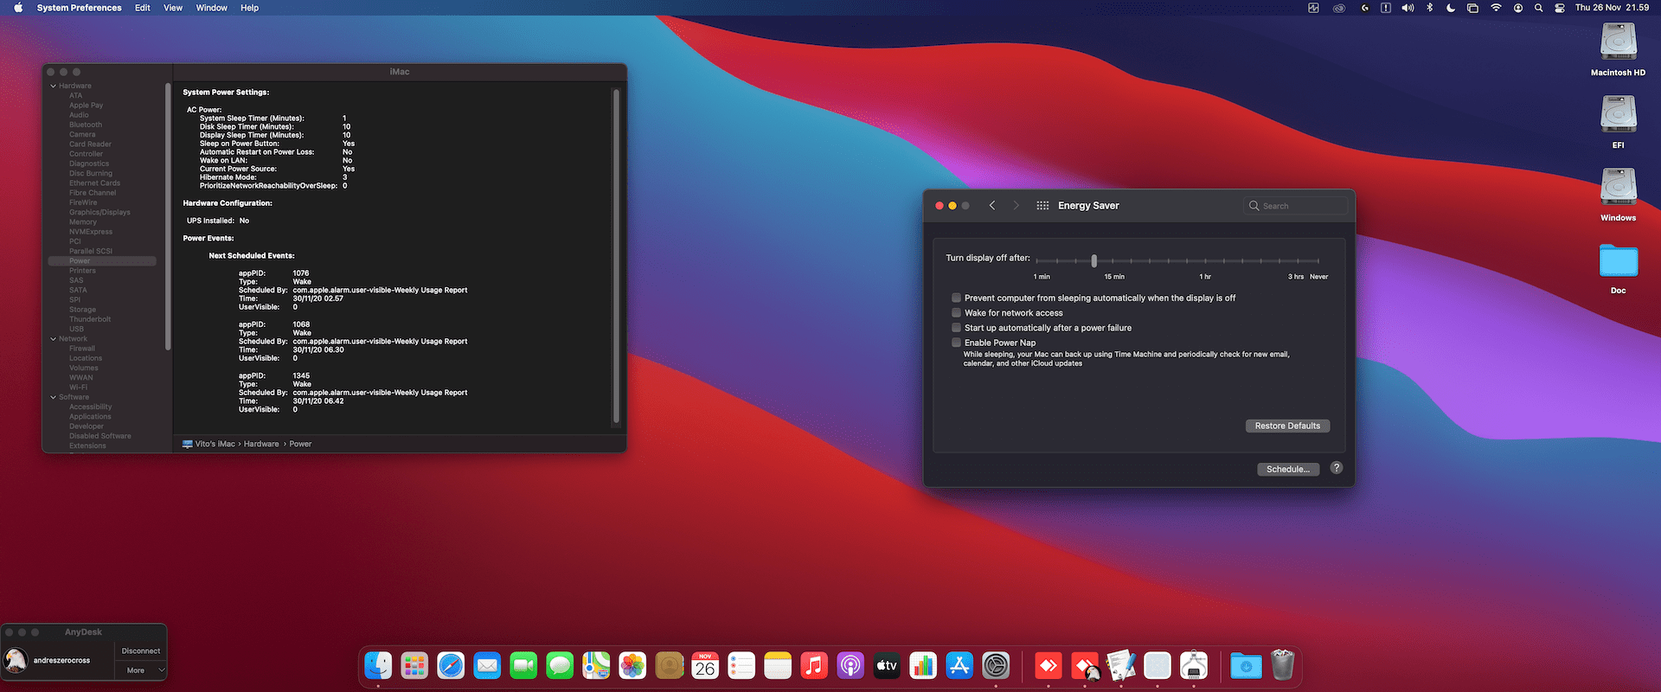Open Podcasts from the Dock
Image resolution: width=1661 pixels, height=692 pixels.
[x=850, y=665]
